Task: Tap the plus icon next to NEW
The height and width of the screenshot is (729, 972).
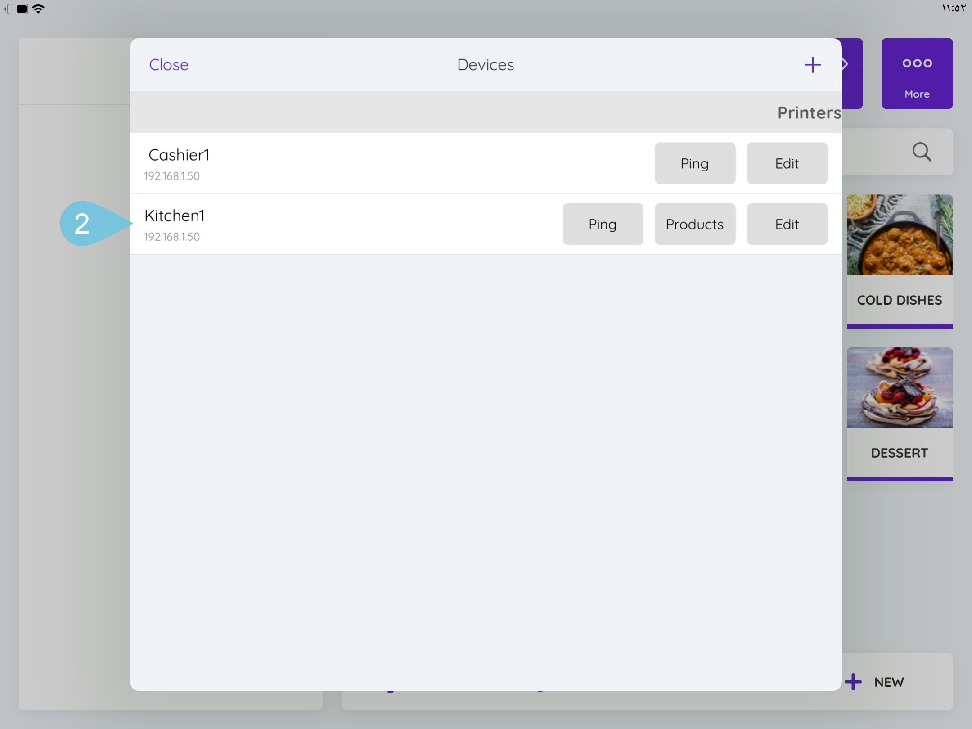Action: point(853,681)
